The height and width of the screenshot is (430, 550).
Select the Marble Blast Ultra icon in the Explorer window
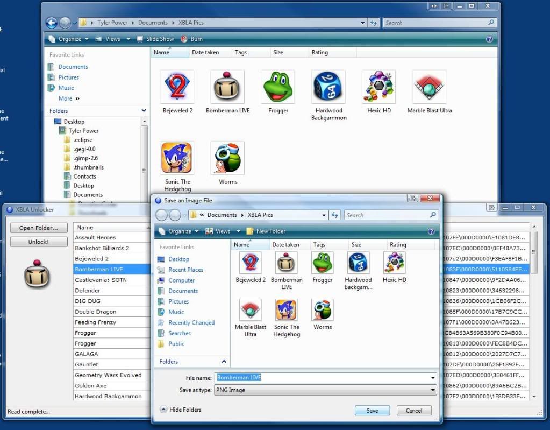click(429, 87)
